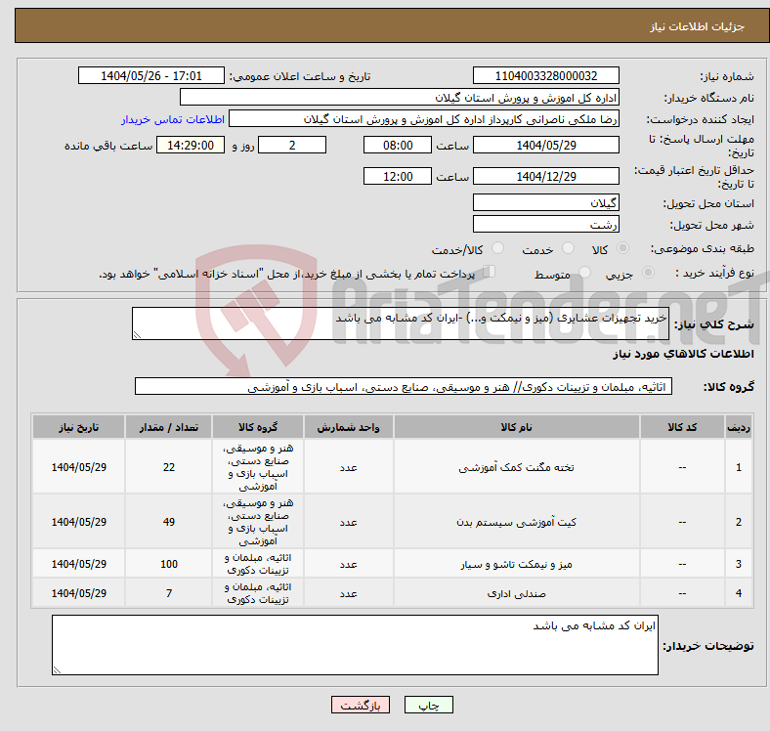770x731 pixels.
Task: Click the واحد شمارش column header
Action: (348, 427)
